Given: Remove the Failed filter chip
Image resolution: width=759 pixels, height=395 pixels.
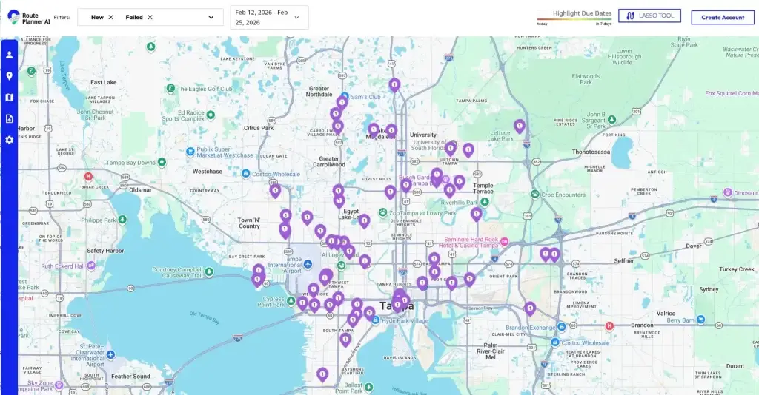Looking at the screenshot, I should 150,17.
